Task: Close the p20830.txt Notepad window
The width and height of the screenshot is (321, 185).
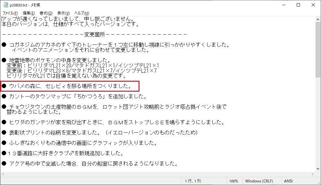Action: pos(313,5)
